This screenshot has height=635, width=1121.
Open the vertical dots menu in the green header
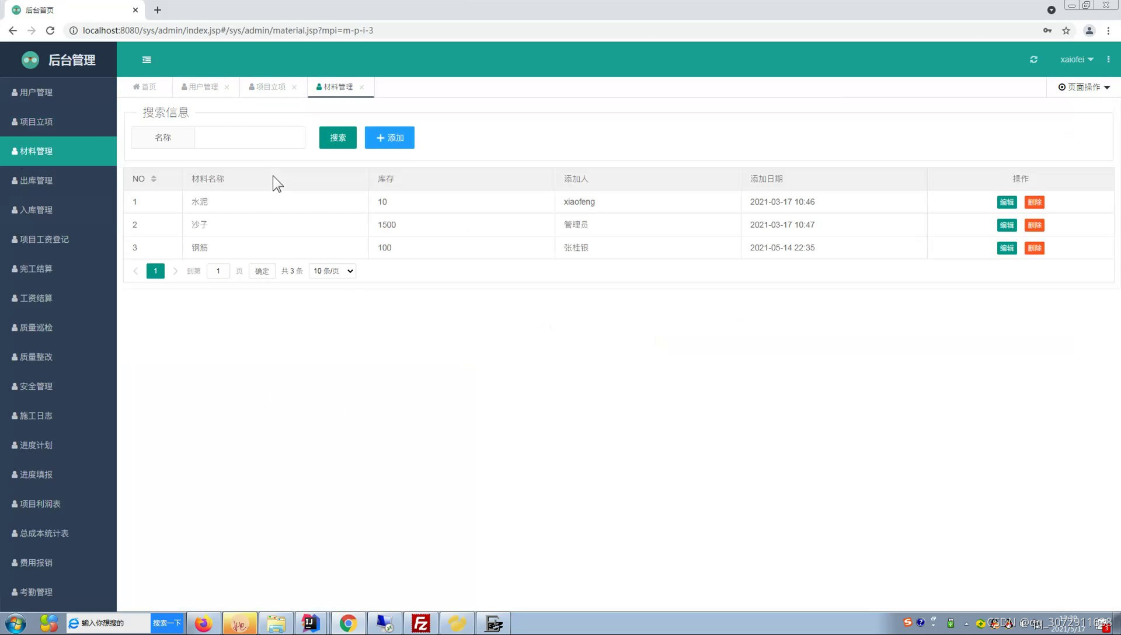point(1108,60)
